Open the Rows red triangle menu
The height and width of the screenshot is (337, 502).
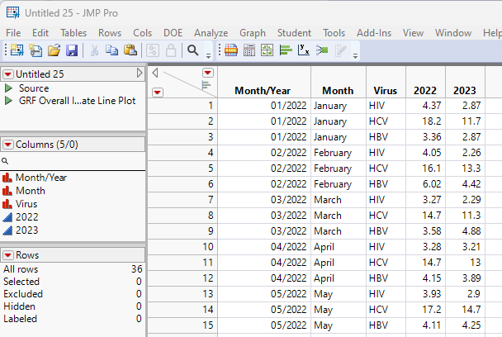[8, 255]
